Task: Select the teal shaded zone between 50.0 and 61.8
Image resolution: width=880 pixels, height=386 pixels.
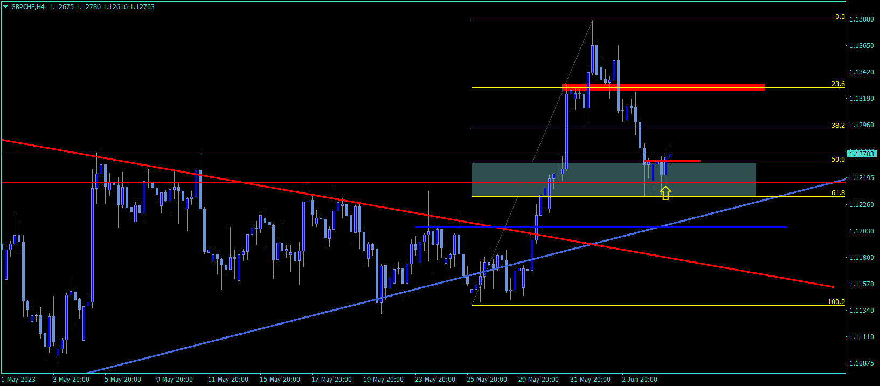Action: point(614,180)
